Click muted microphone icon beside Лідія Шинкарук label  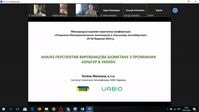(101, 16)
